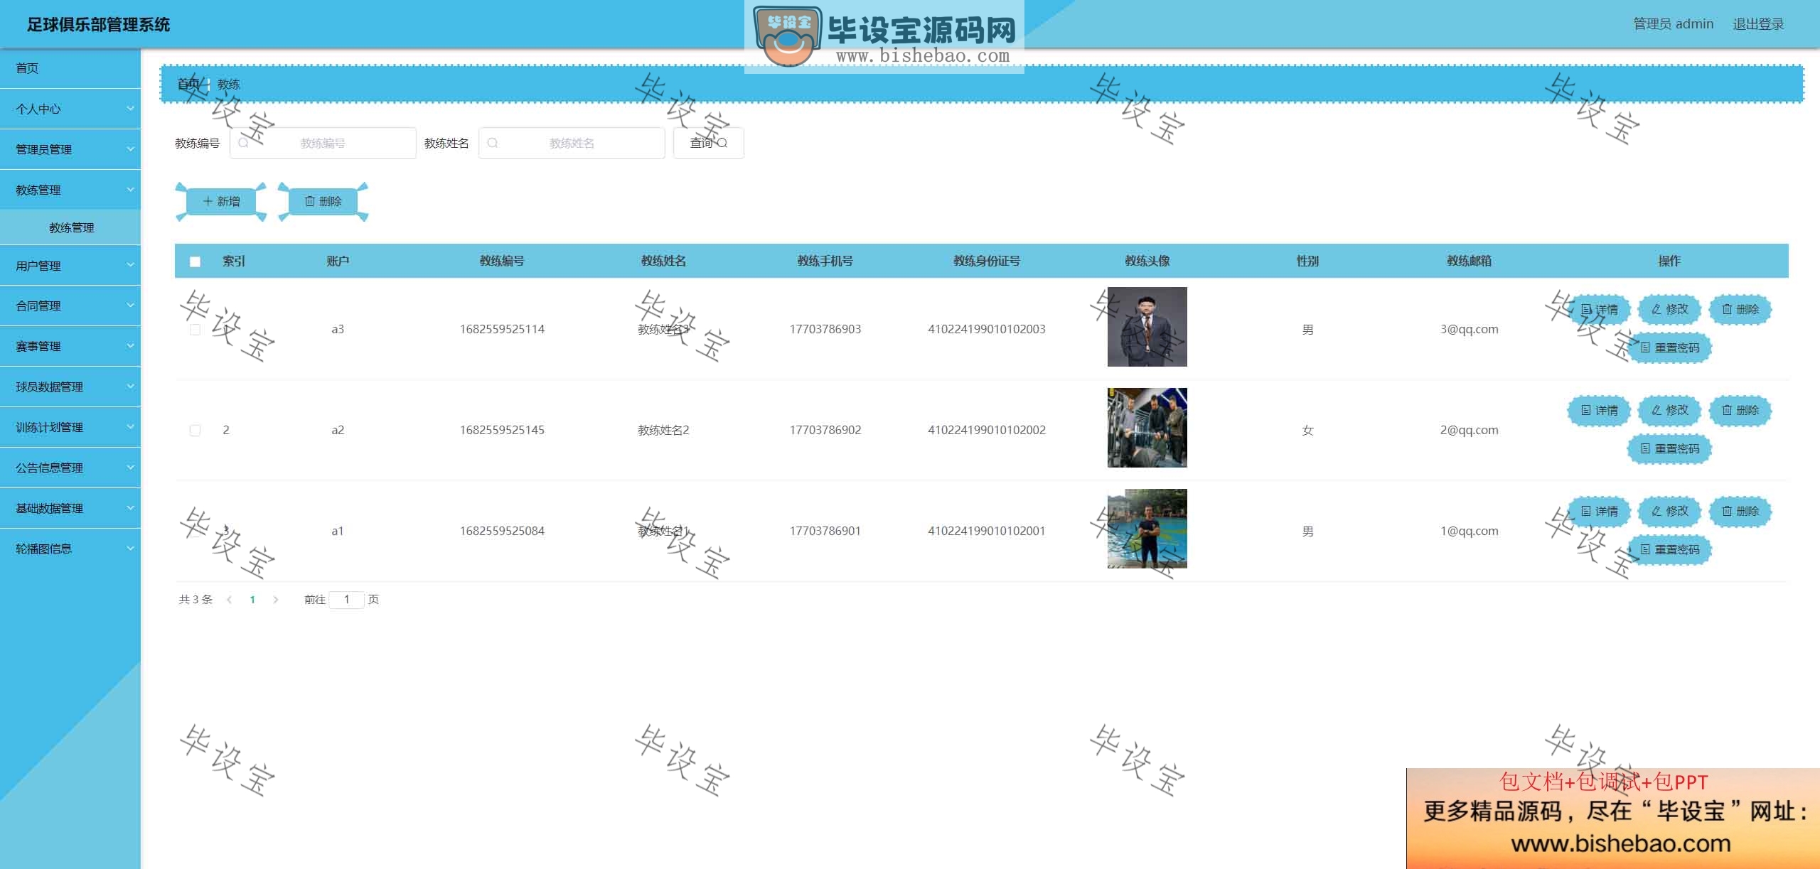Expand the 轮播图信息 sidebar menu
The image size is (1820, 869).
[x=70, y=549]
